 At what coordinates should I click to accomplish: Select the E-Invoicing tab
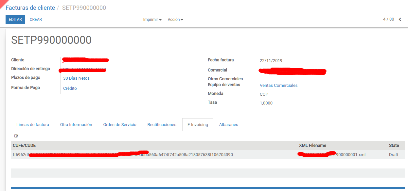pyautogui.click(x=198, y=125)
